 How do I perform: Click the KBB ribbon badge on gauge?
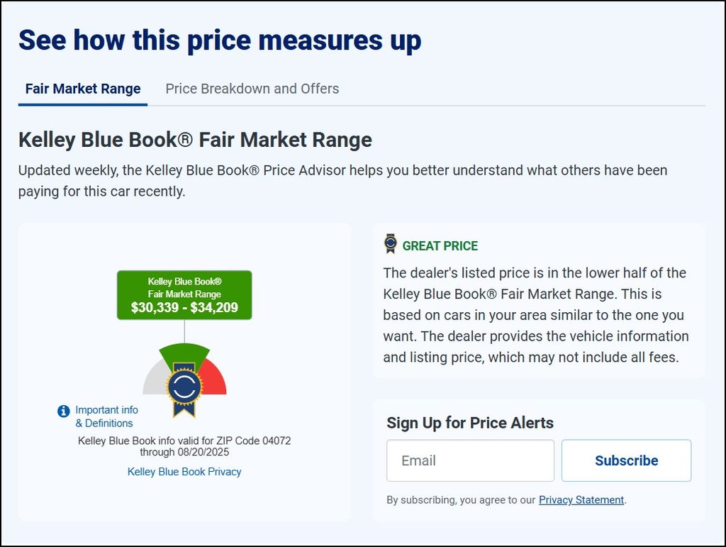185,389
